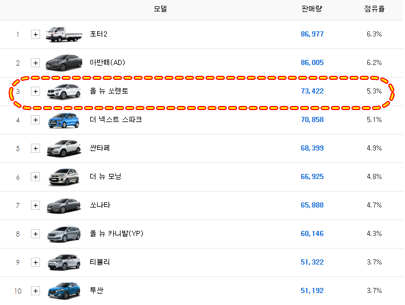Open the 포터2 model name
The height and width of the screenshot is (305, 405).
click(98, 34)
